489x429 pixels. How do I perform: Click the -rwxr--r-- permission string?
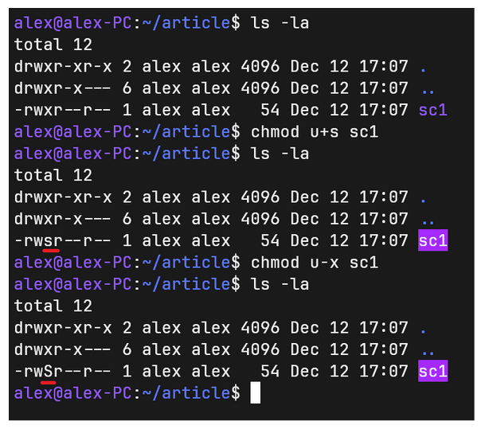(x=62, y=110)
